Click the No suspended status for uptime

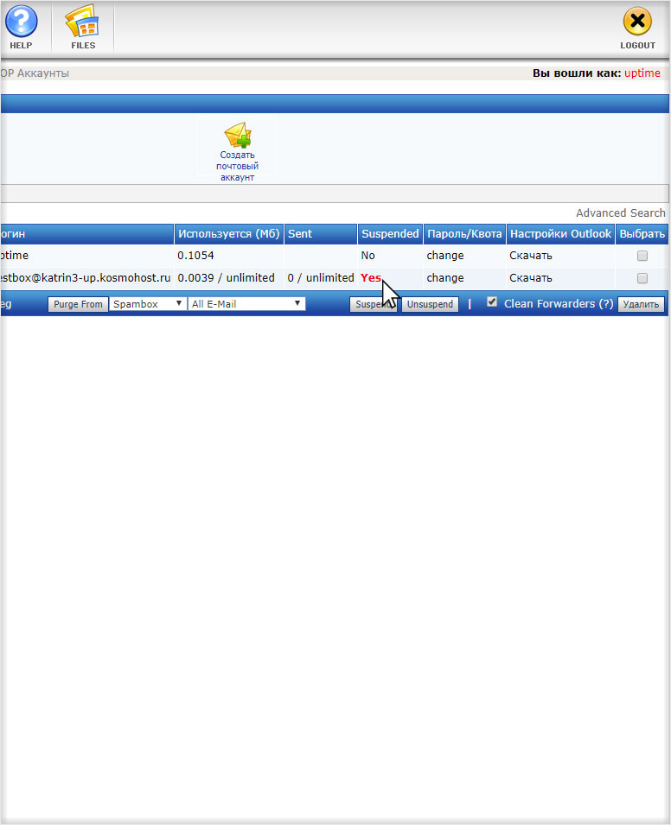(367, 255)
